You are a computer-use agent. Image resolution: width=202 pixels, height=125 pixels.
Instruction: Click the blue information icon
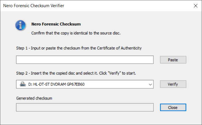point(21,26)
